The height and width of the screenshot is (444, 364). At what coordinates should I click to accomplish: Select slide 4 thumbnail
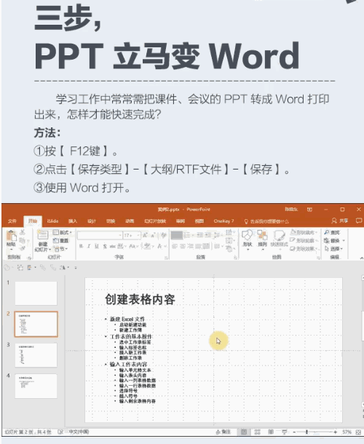click(36, 386)
